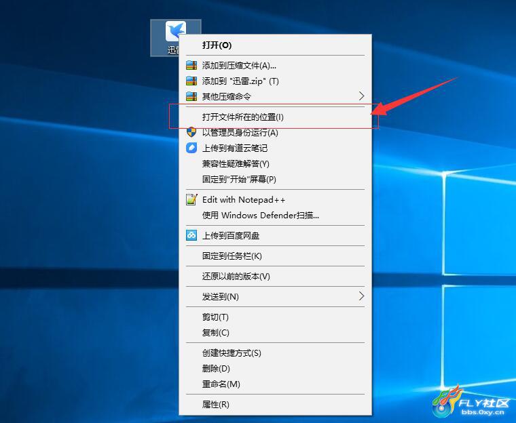This screenshot has height=423, width=516.
Task: Select 兼容性疑难解答(Y)
Action: (x=275, y=163)
